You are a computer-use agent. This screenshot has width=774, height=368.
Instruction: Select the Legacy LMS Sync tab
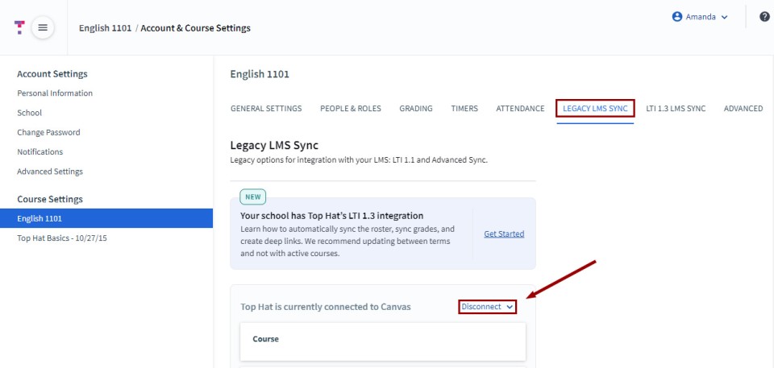(x=595, y=109)
